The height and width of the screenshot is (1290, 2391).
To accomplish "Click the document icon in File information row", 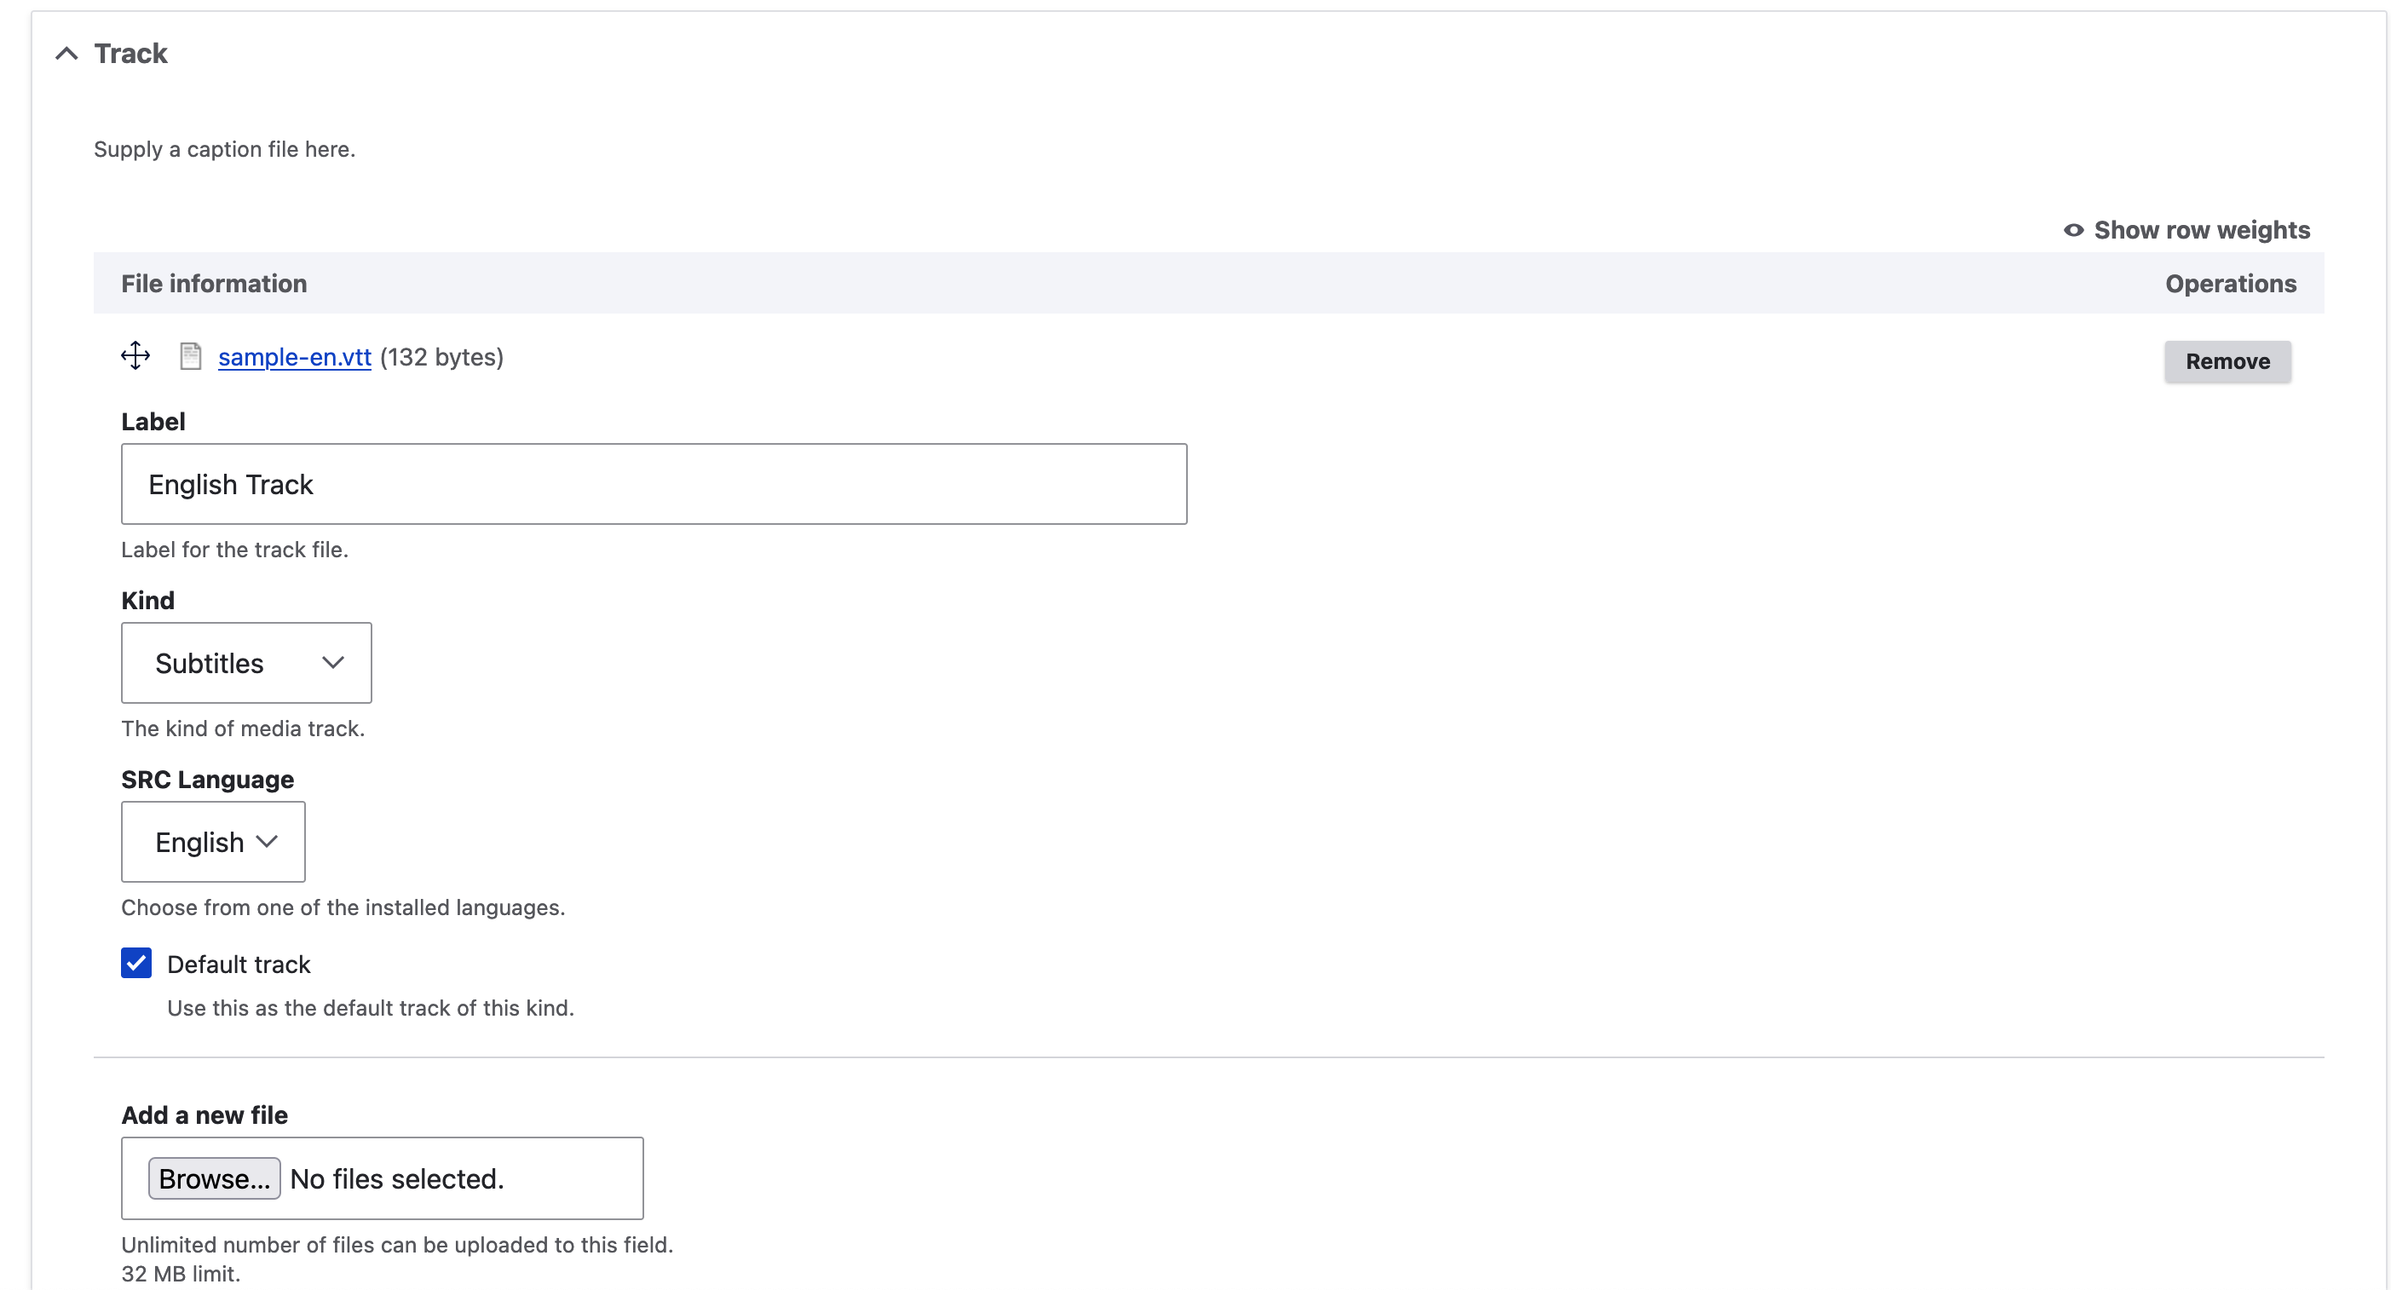I will point(190,356).
